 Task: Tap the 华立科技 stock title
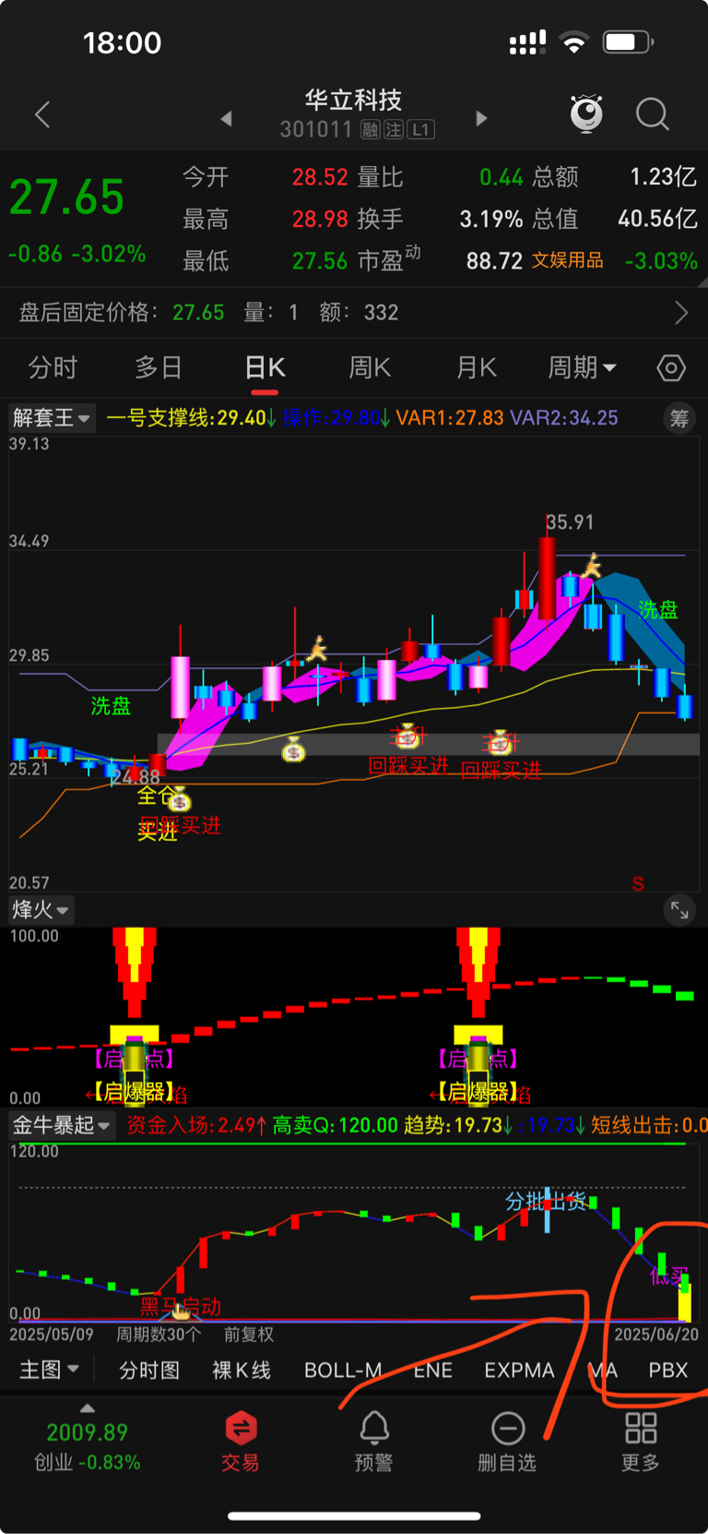[354, 99]
